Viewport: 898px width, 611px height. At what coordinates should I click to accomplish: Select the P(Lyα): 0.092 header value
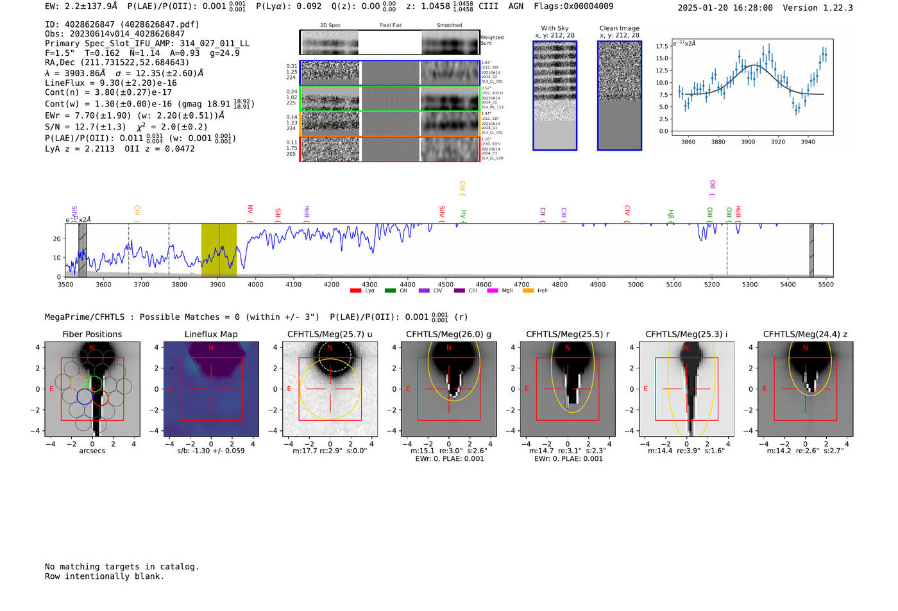(x=289, y=6)
